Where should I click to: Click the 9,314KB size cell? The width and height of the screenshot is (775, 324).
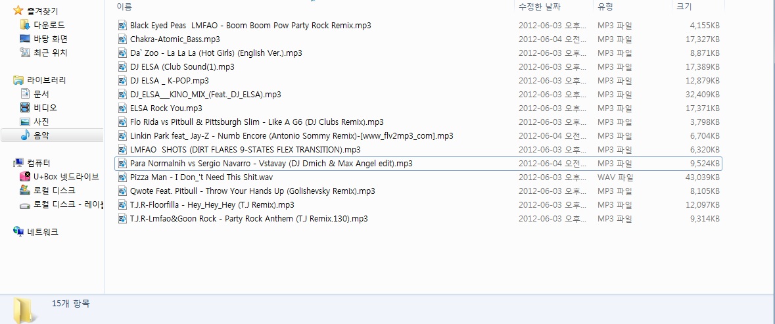click(x=705, y=219)
